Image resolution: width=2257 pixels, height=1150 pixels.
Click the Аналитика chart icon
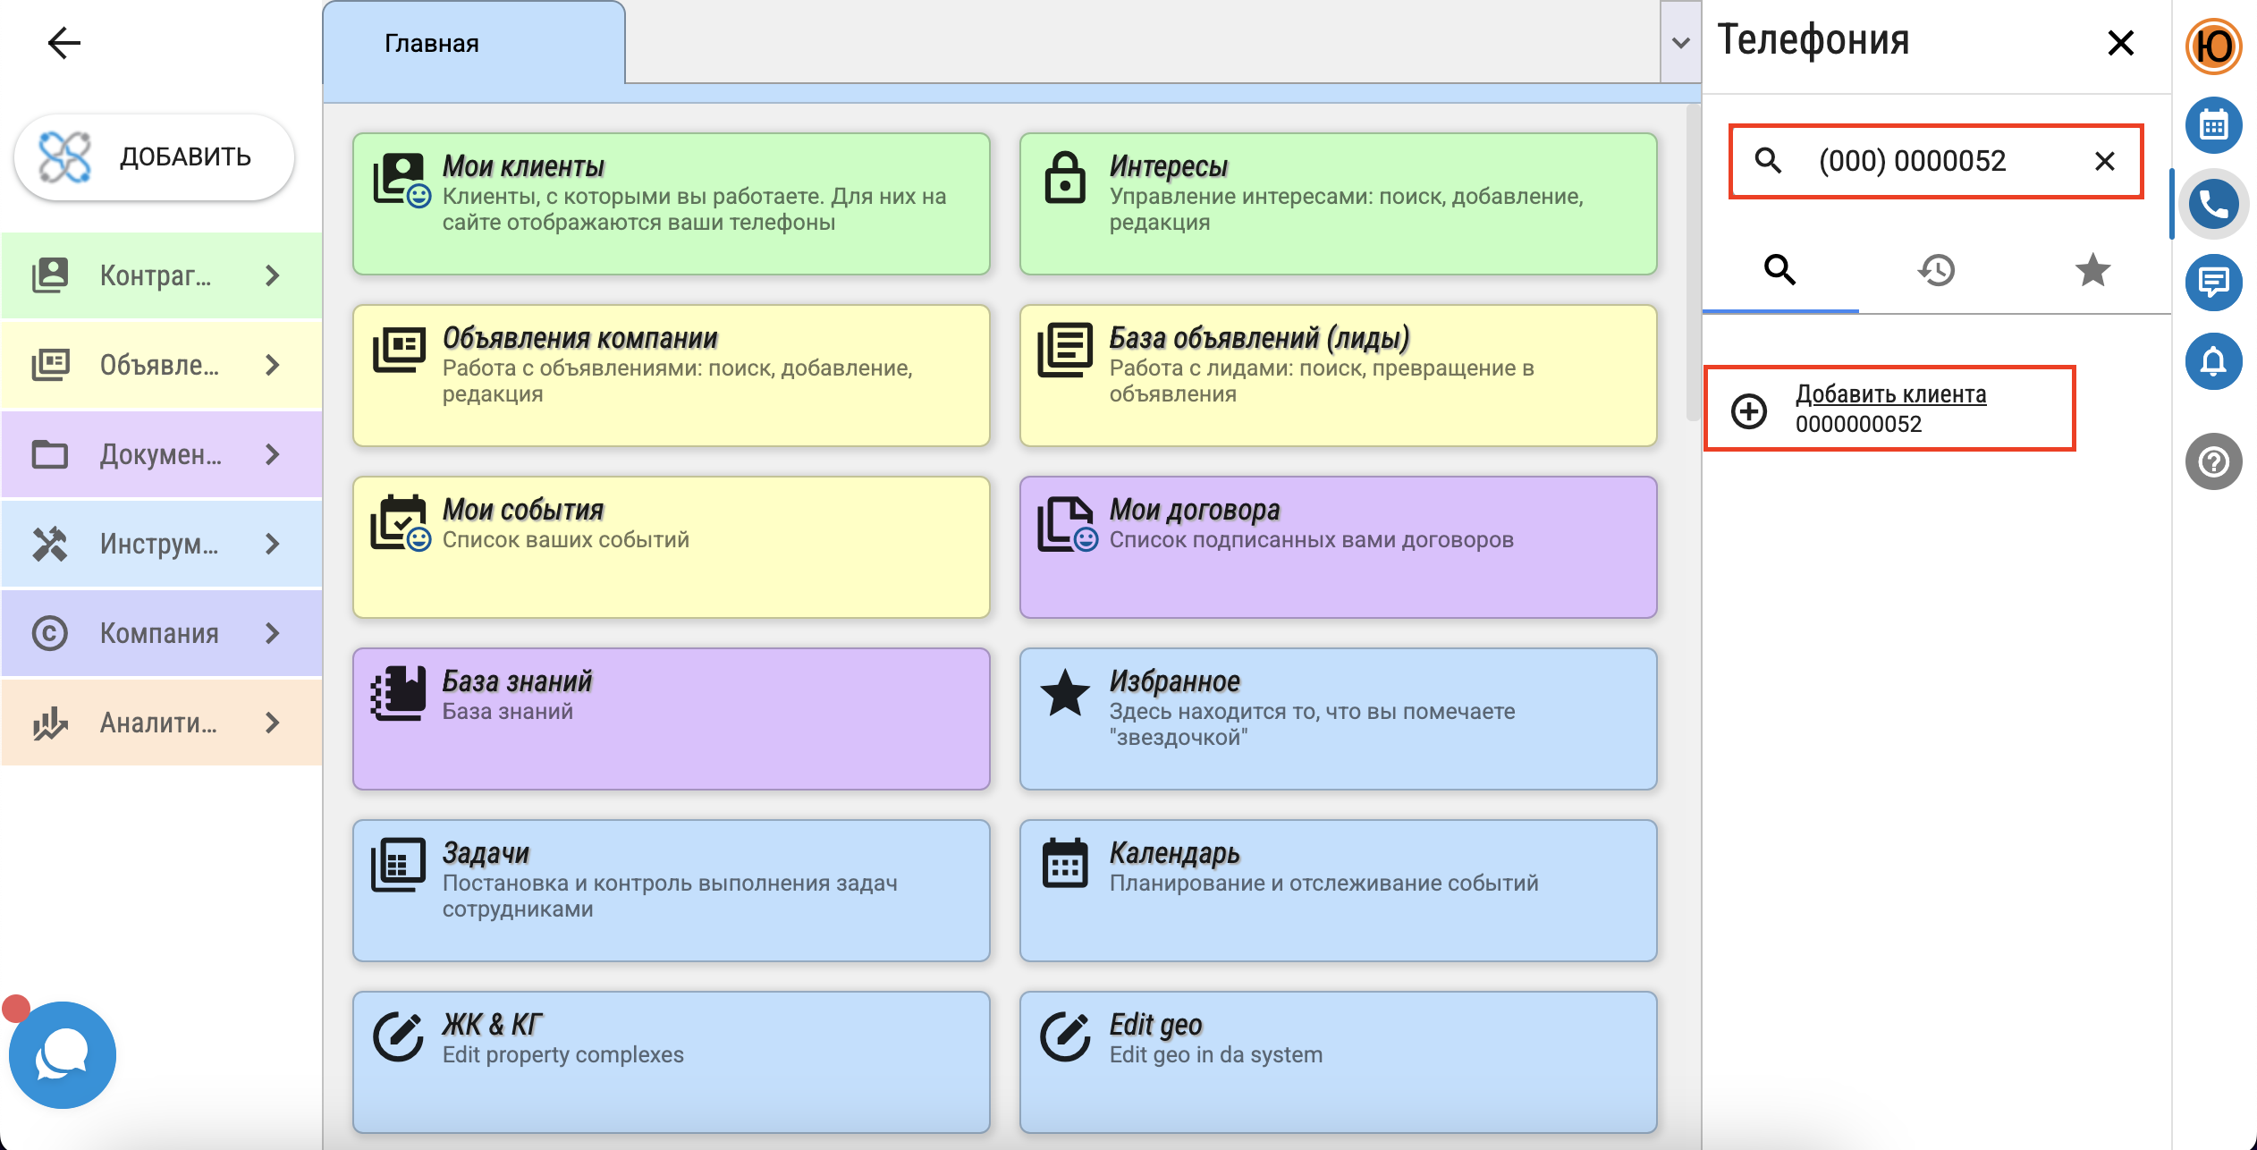point(50,723)
